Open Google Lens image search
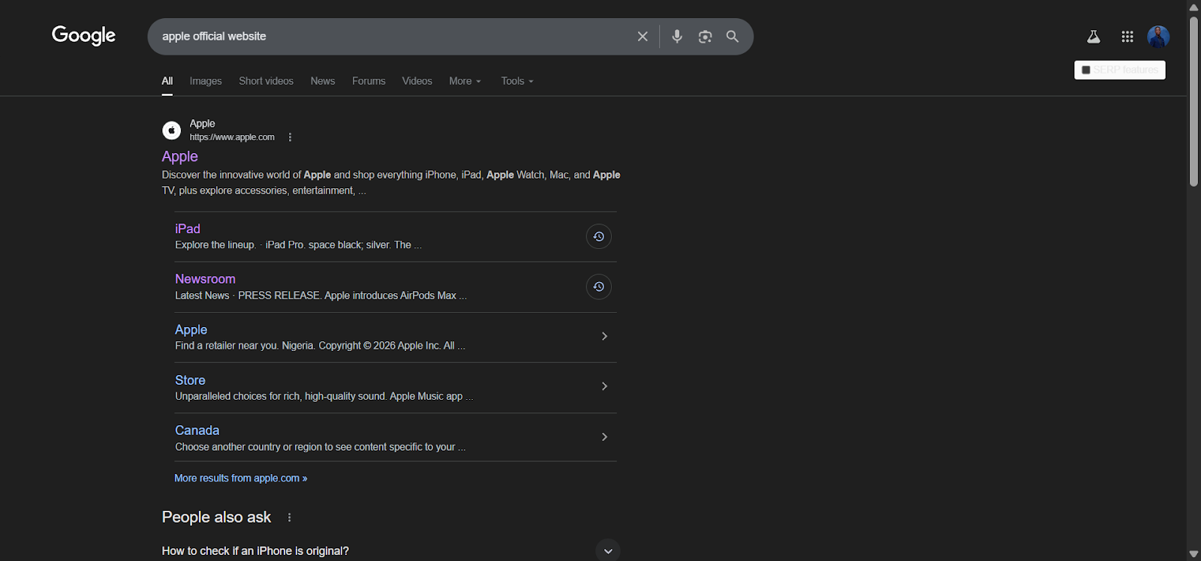The width and height of the screenshot is (1201, 561). click(x=705, y=37)
